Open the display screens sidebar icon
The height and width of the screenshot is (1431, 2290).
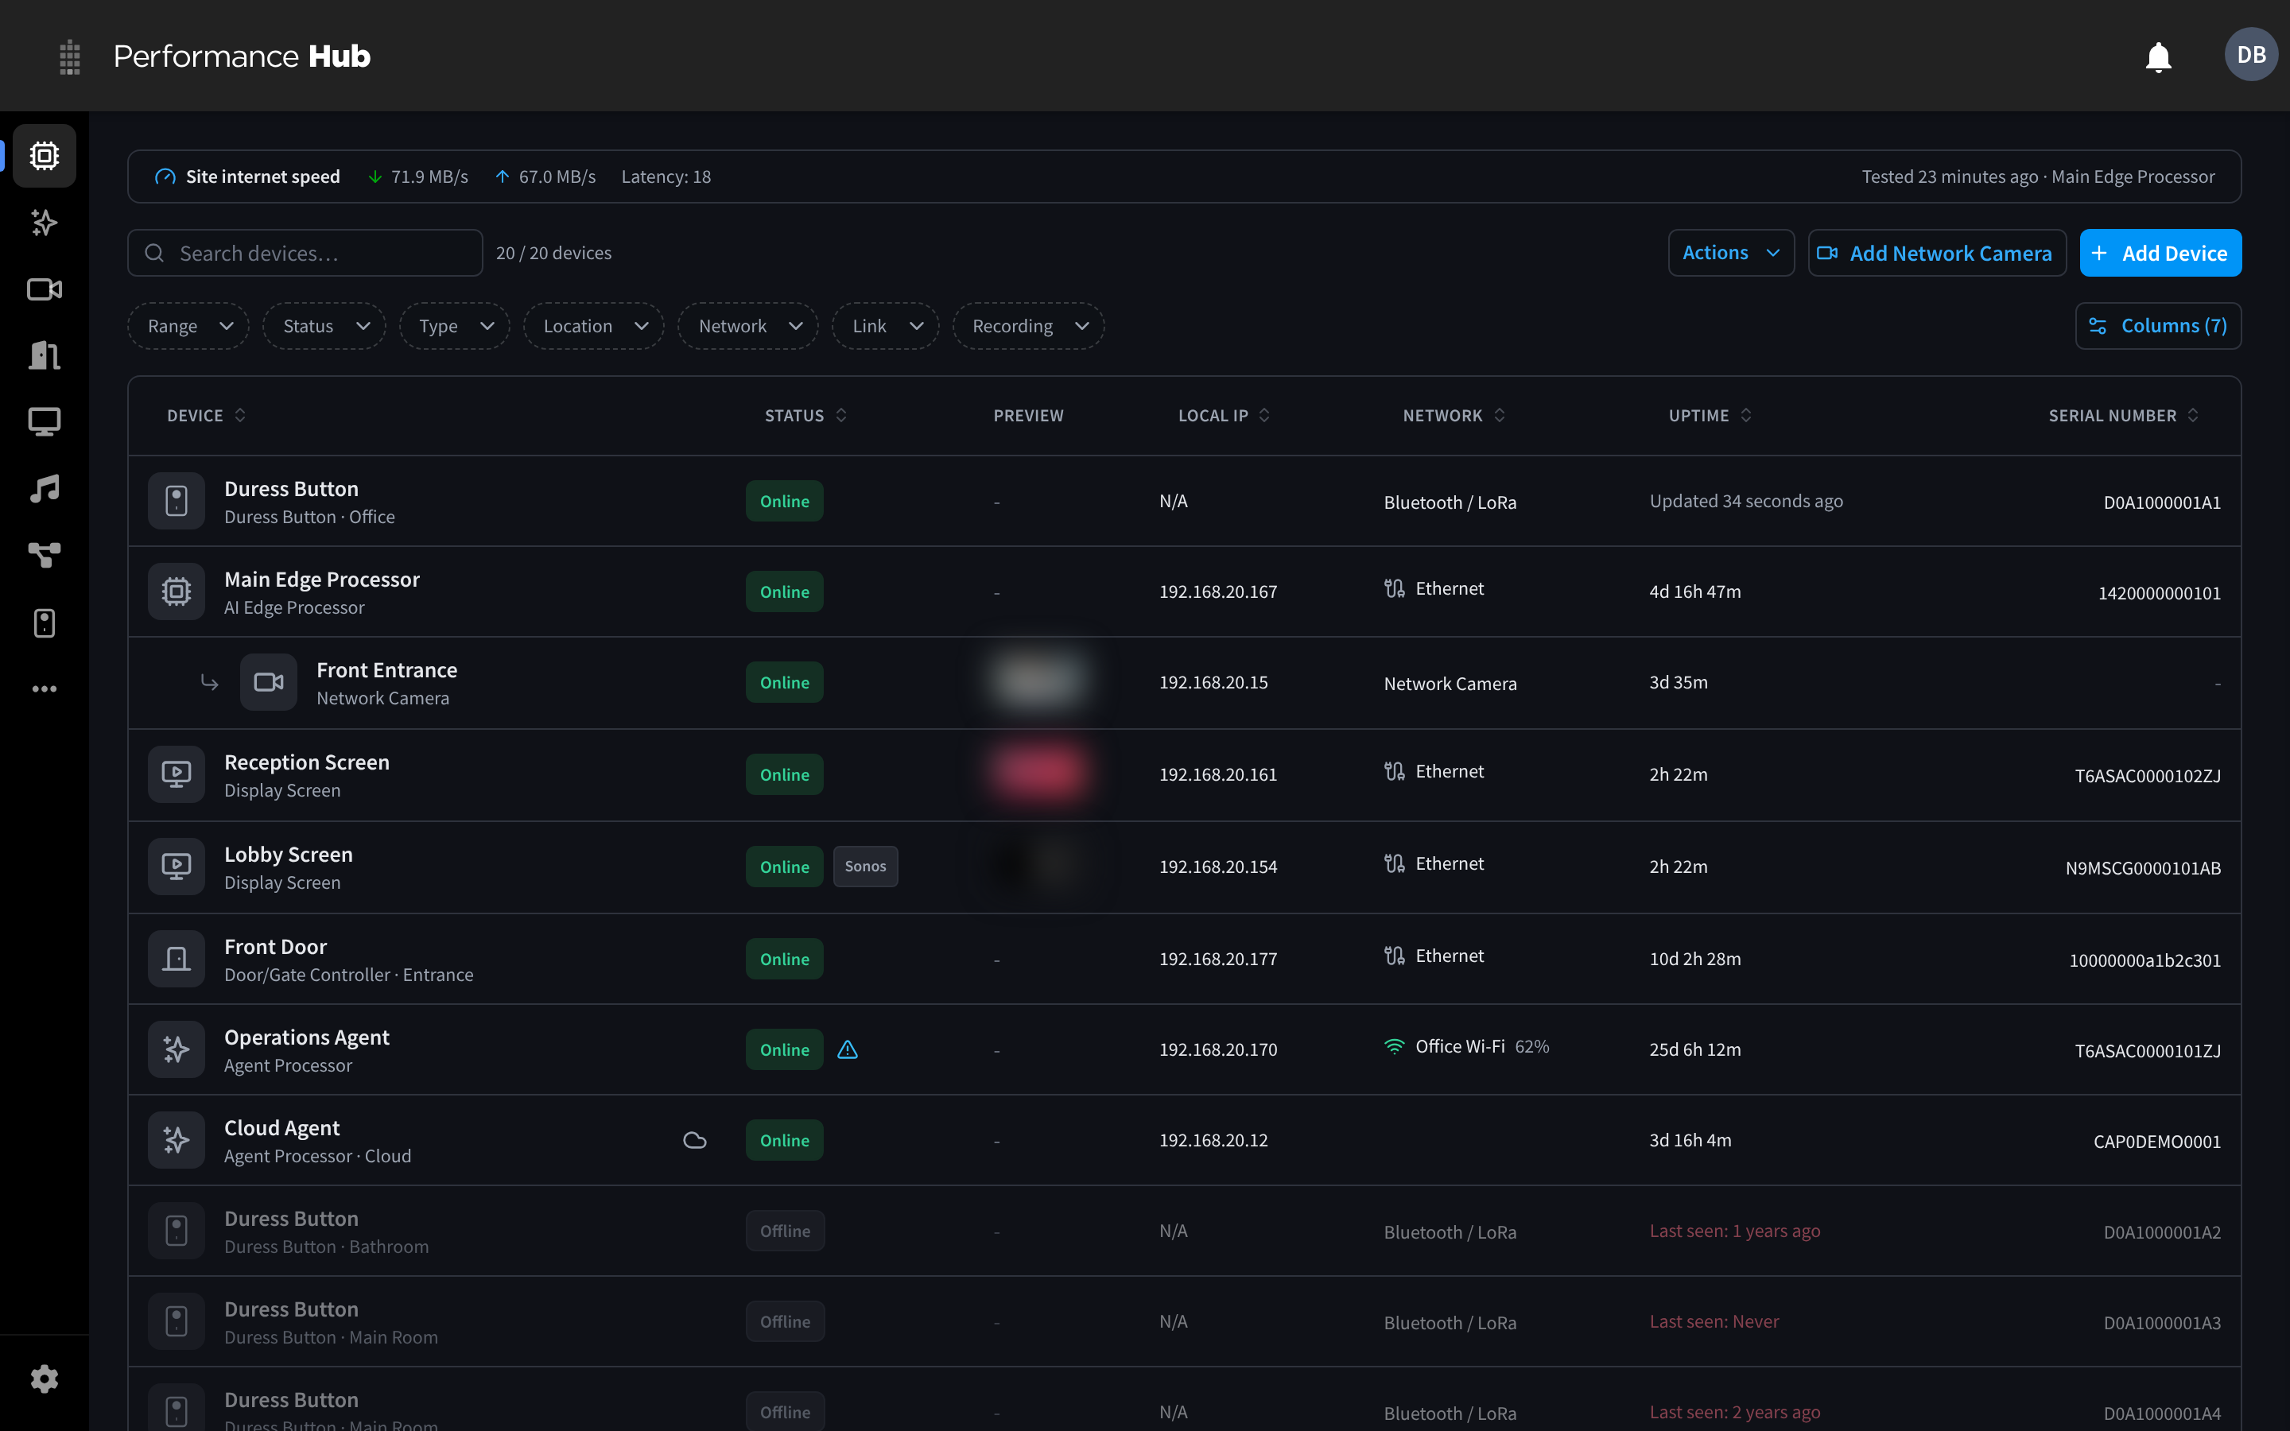tap(45, 422)
